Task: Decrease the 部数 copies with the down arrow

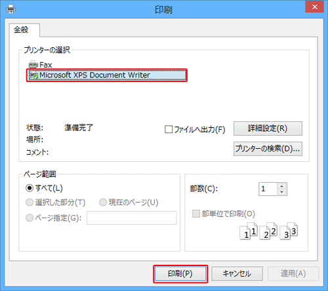Action: coord(281,192)
